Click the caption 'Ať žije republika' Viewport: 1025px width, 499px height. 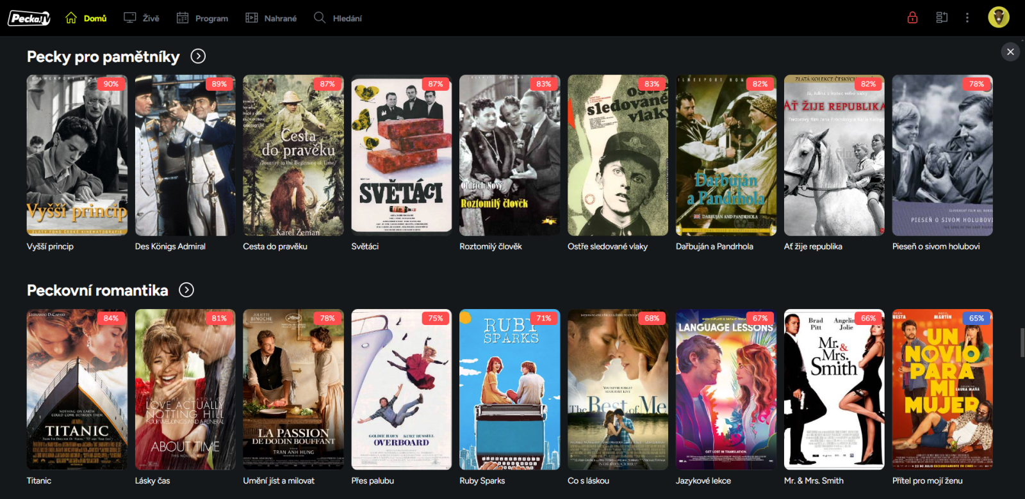click(814, 246)
